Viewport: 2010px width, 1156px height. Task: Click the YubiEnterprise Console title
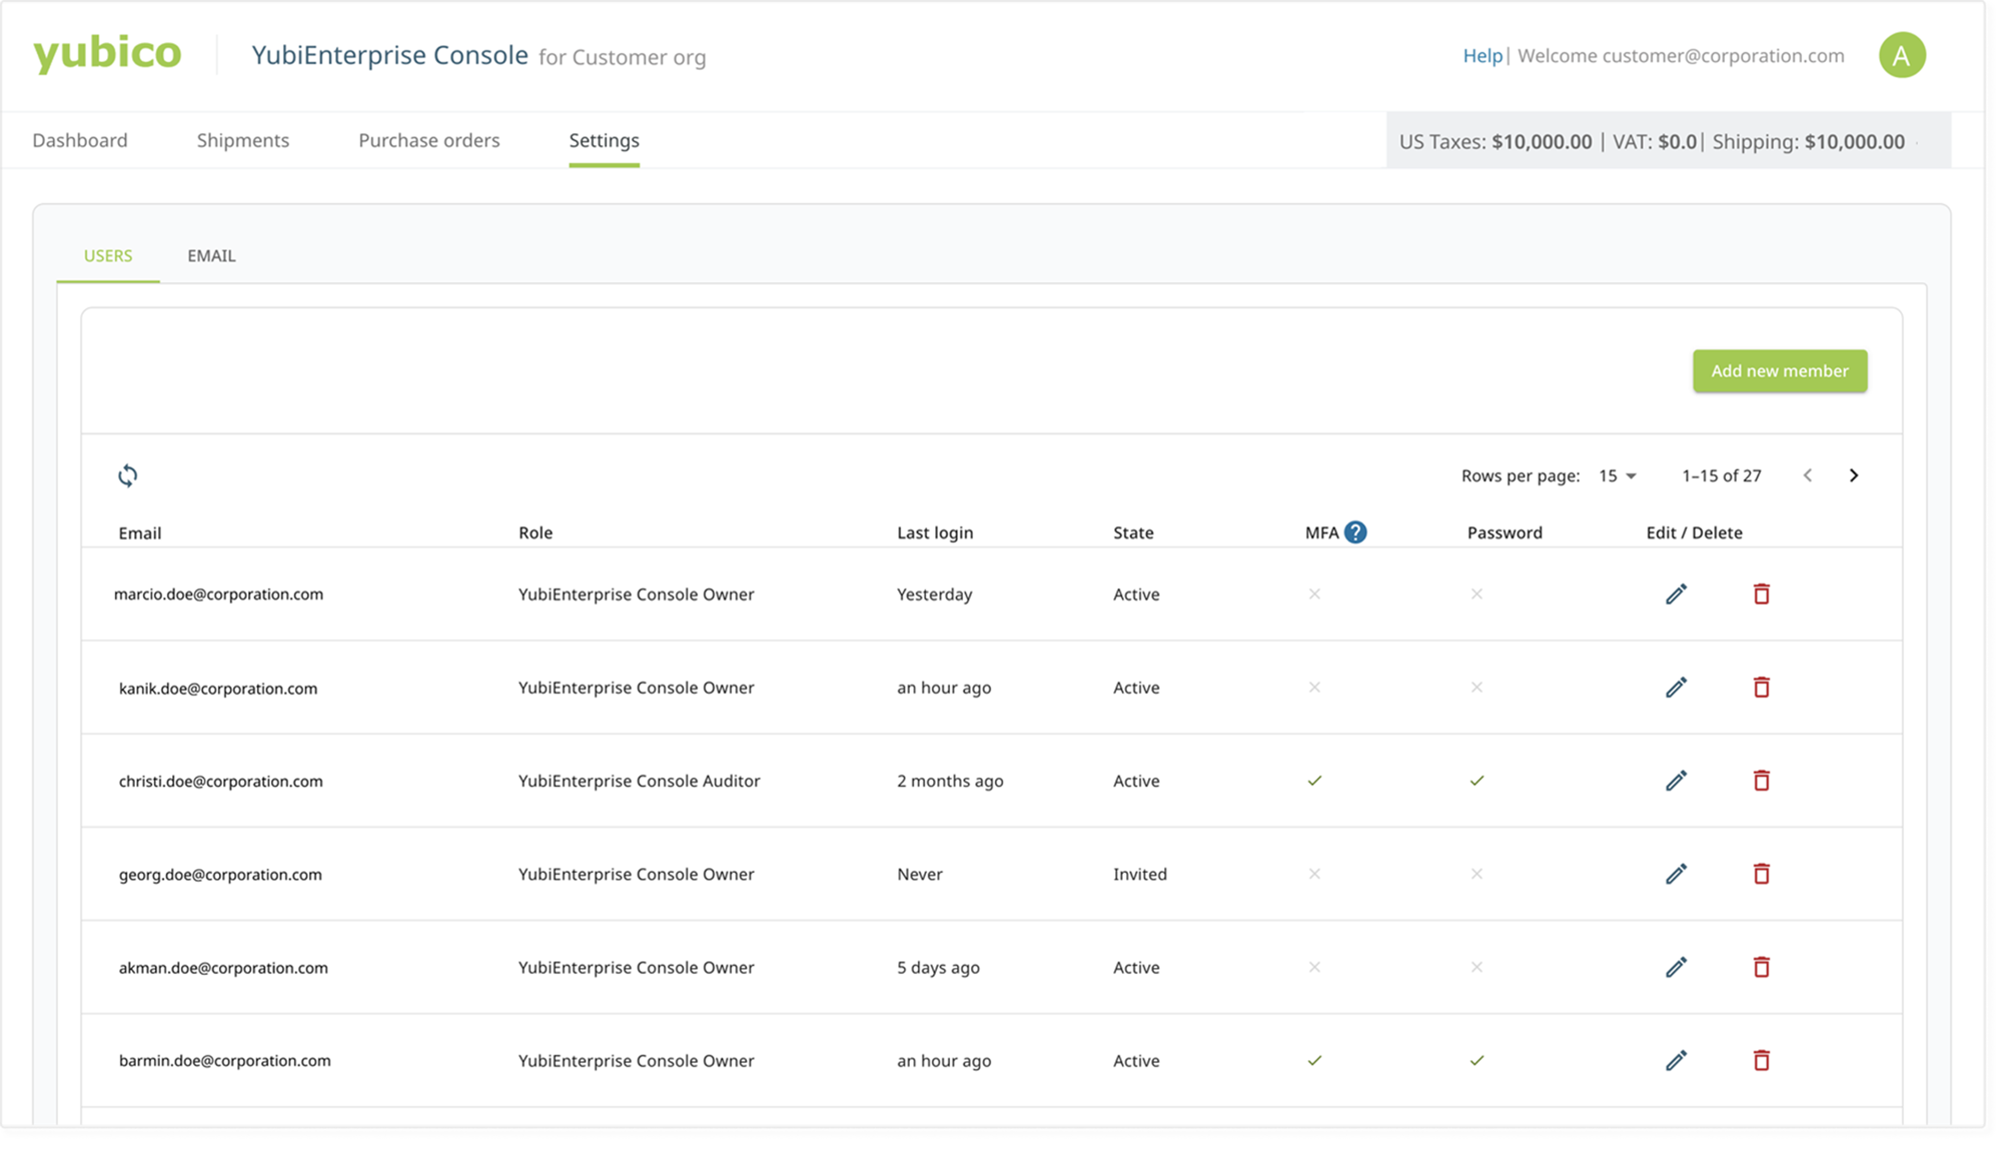(390, 55)
